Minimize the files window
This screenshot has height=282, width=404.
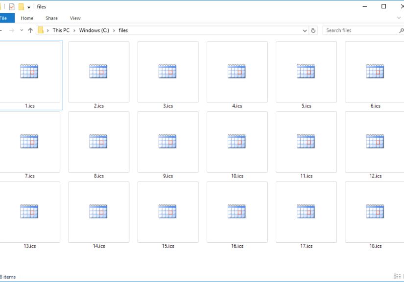(x=364, y=6)
